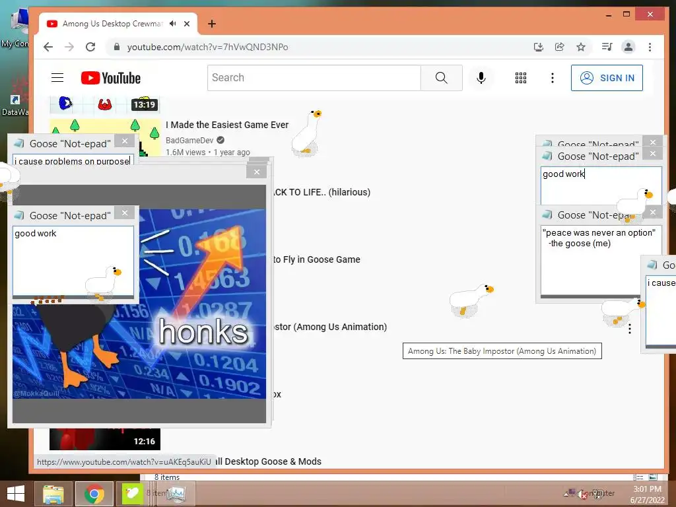Open "I Made the Easiest Game Ever" video
The height and width of the screenshot is (507, 676).
pos(227,125)
